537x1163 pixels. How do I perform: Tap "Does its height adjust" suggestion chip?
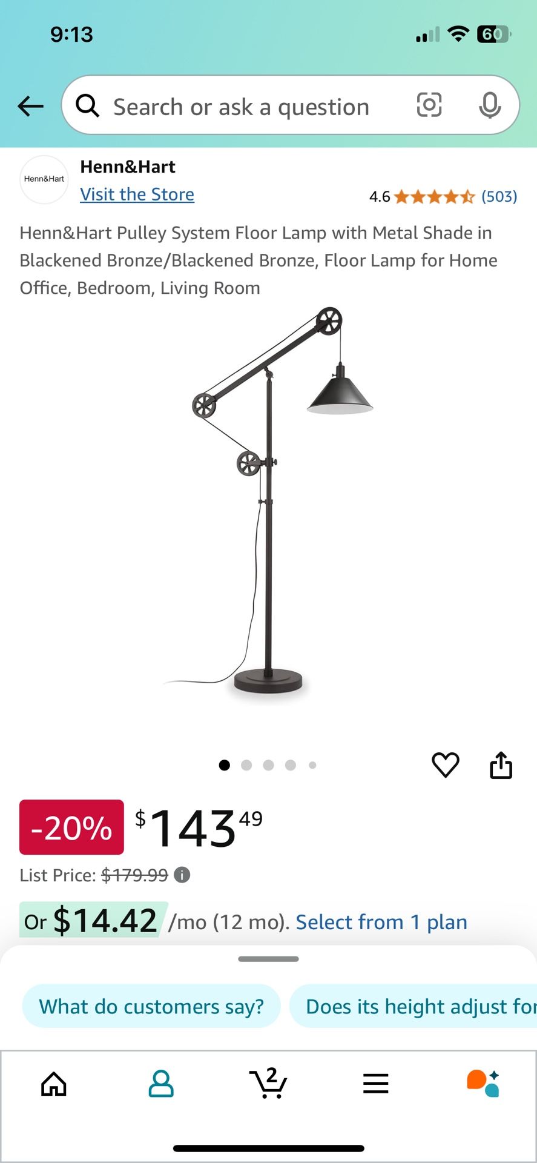coord(413,1006)
